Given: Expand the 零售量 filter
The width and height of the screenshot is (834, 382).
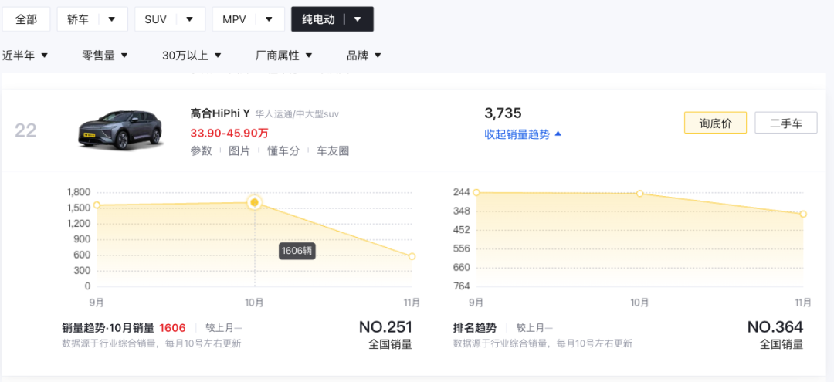Looking at the screenshot, I should pos(105,56).
